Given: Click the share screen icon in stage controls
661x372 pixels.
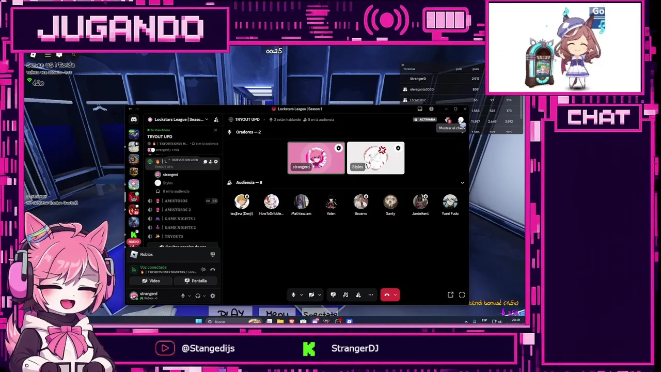Looking at the screenshot, I should point(333,295).
